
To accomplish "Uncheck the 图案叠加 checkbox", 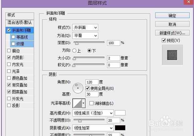I will coord(9,92).
